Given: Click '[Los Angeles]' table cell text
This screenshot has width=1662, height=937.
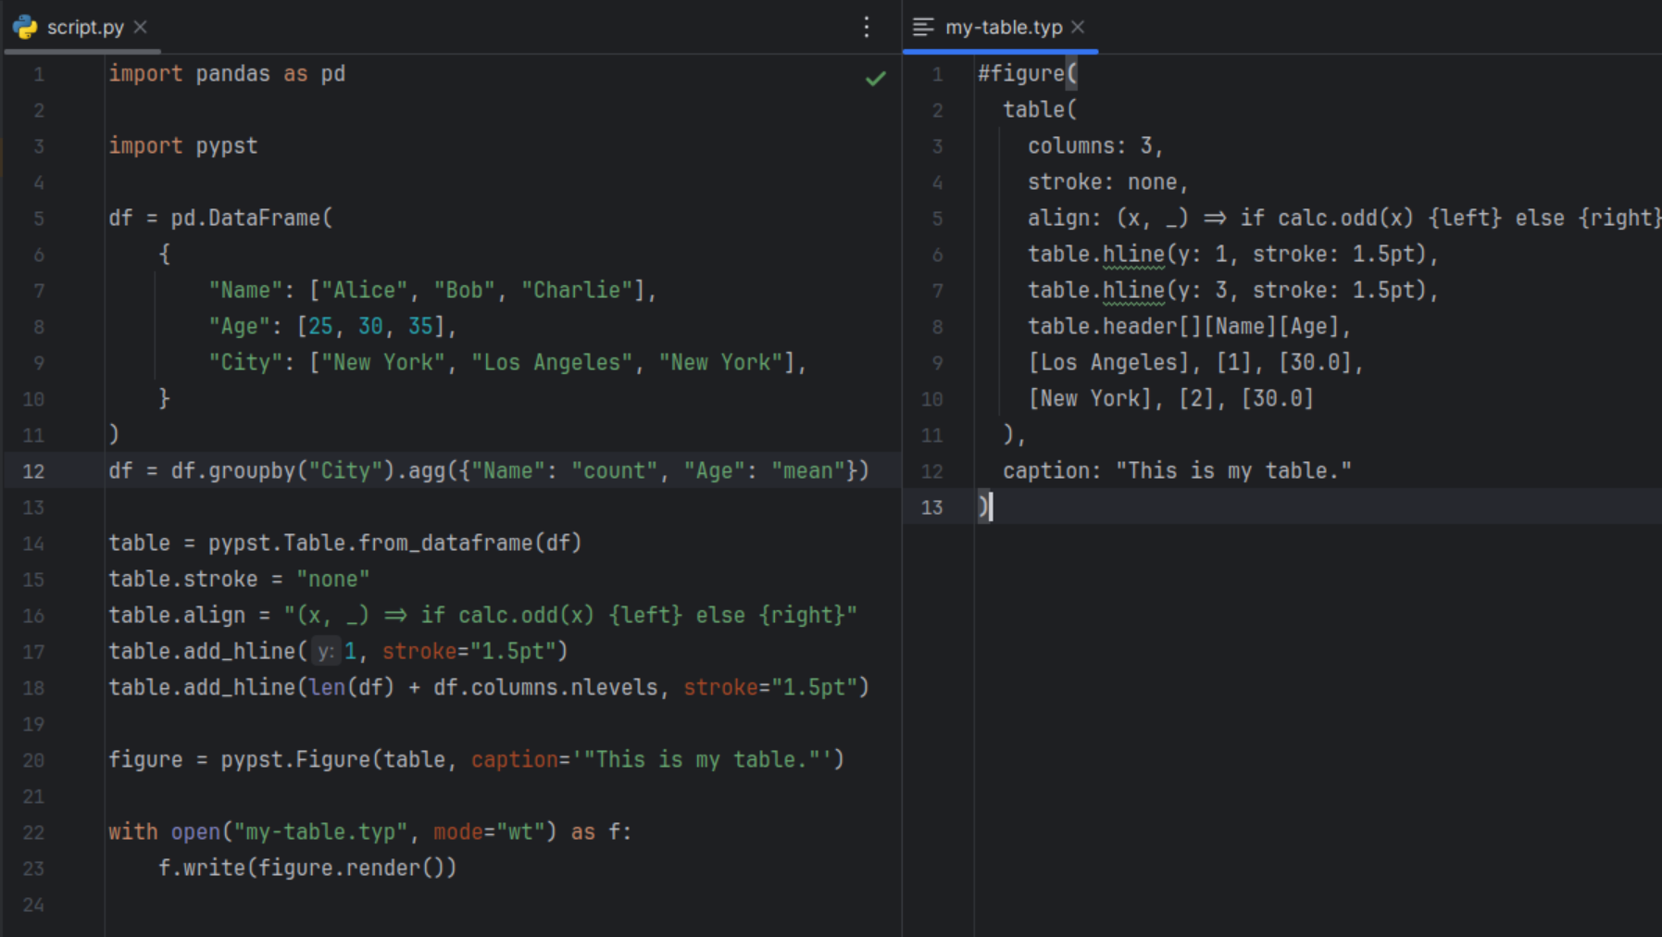Looking at the screenshot, I should coord(1108,362).
